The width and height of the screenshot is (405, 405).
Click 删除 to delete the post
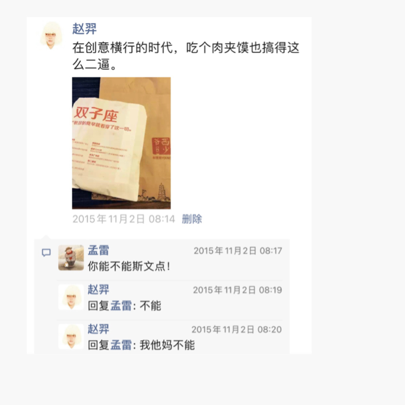coord(192,219)
